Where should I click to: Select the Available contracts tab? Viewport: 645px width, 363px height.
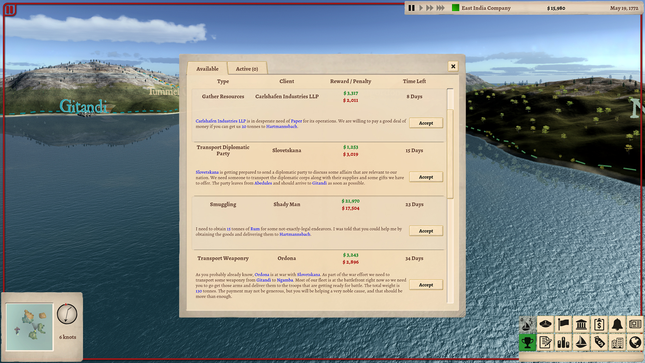coord(207,69)
